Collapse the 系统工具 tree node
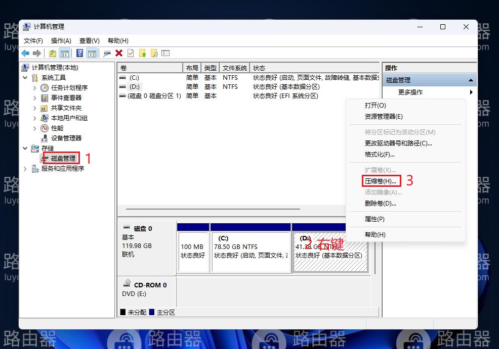The image size is (499, 349). coord(25,77)
